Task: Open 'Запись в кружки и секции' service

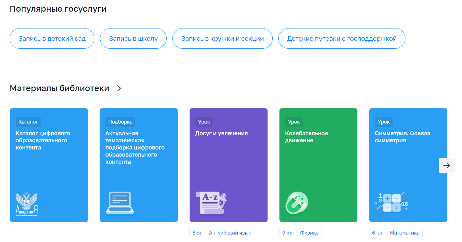Action: 222,38
